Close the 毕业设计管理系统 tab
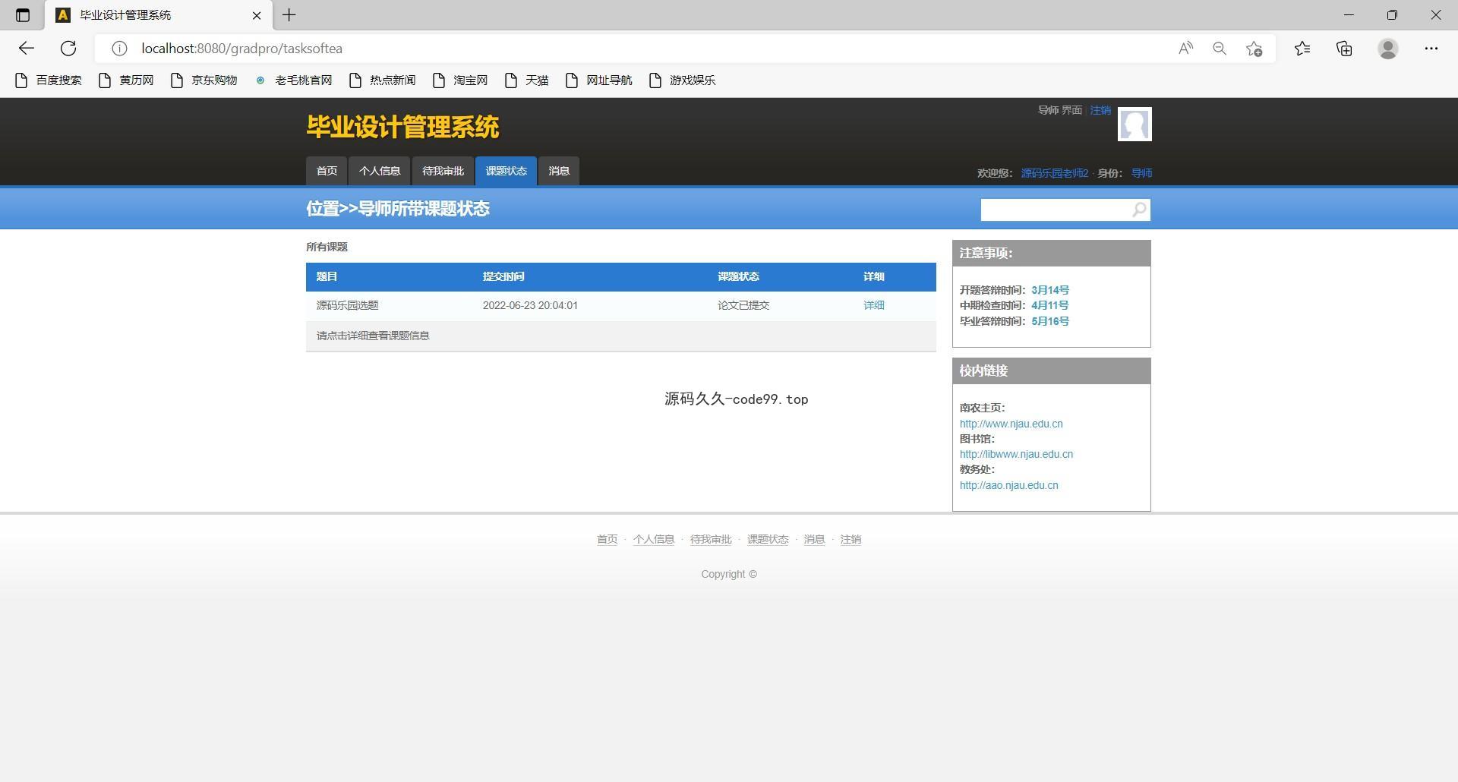 click(257, 15)
